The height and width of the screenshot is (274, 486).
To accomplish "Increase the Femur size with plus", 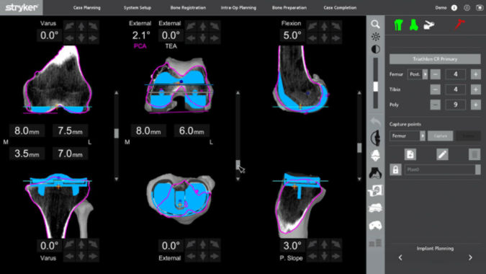I will point(476,74).
